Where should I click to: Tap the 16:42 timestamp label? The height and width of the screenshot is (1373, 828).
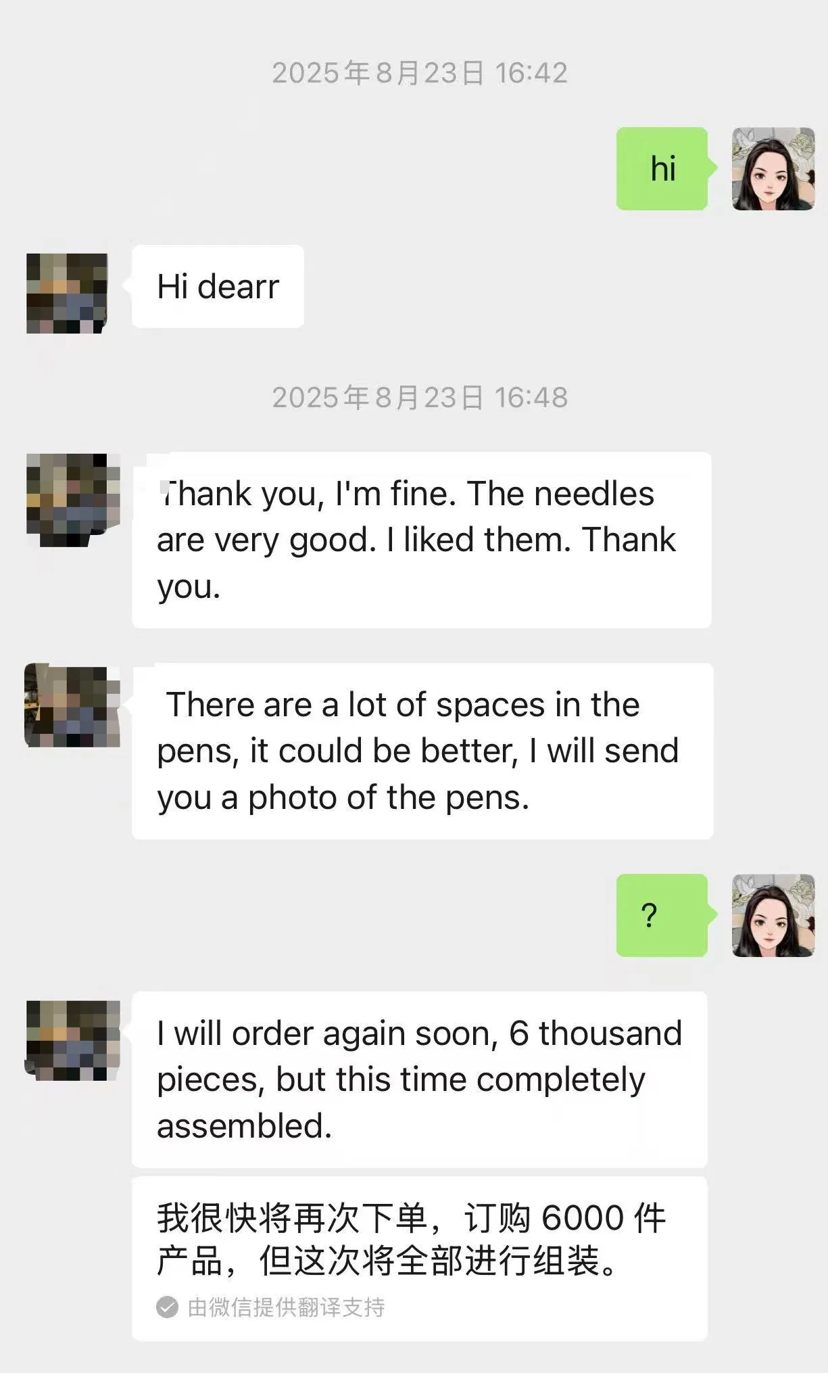point(420,73)
